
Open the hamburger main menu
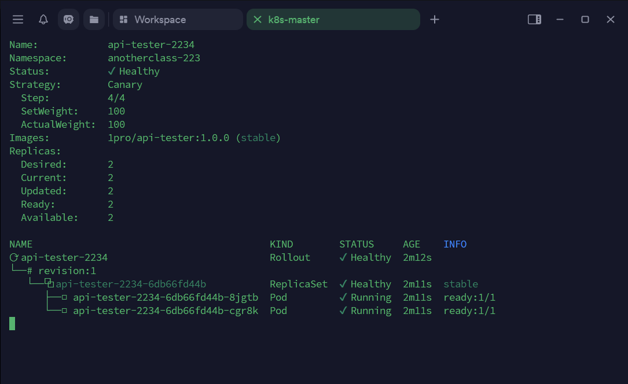click(x=18, y=20)
